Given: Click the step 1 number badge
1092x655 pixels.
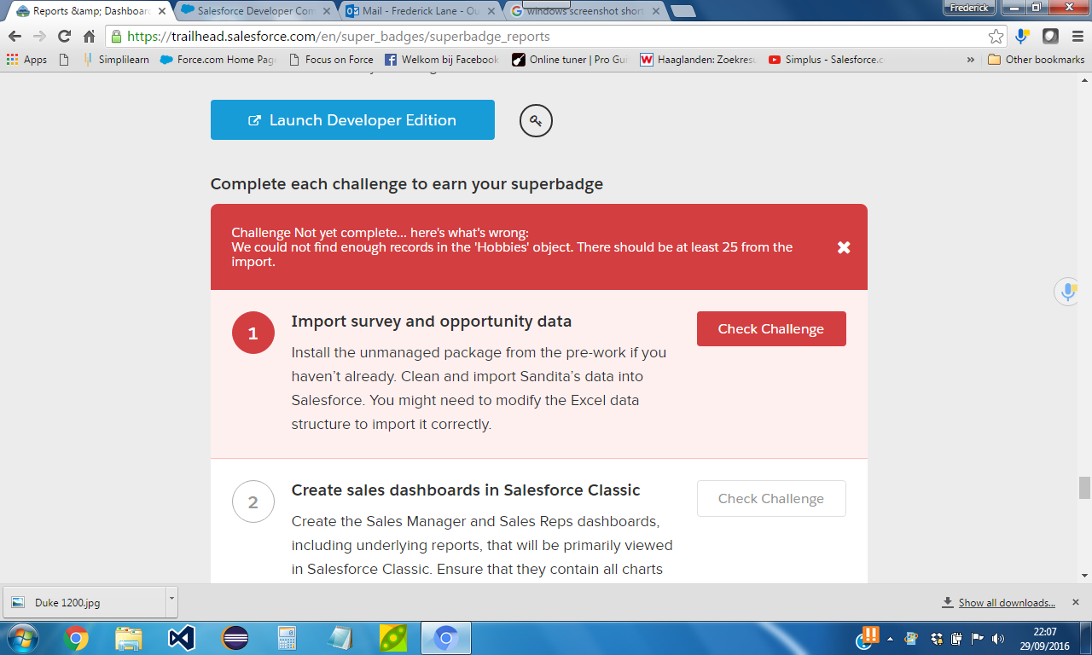Looking at the screenshot, I should point(253,333).
